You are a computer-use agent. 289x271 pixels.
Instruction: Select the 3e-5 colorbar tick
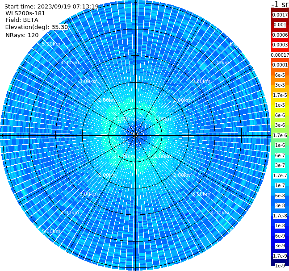click(x=280, y=85)
